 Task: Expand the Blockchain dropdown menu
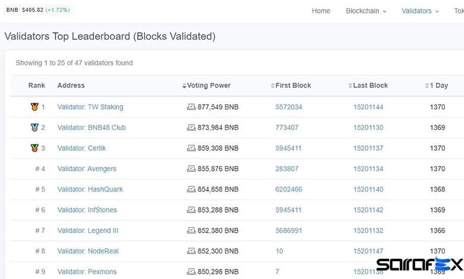[366, 11]
